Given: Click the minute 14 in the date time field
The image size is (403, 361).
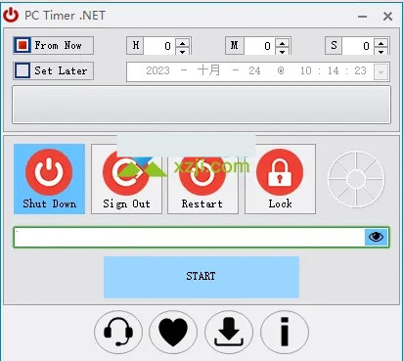Looking at the screenshot, I should [x=334, y=70].
